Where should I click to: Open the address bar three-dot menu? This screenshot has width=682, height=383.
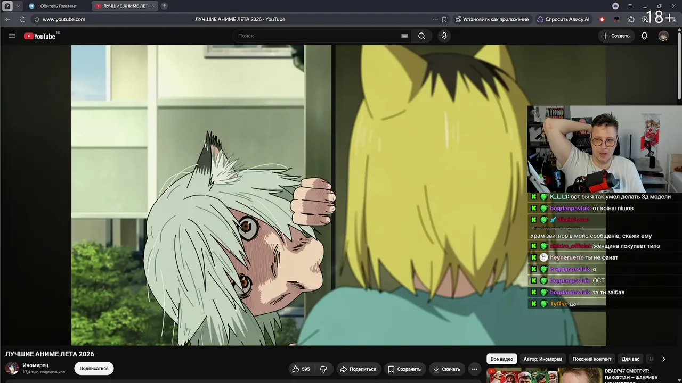[x=435, y=19]
